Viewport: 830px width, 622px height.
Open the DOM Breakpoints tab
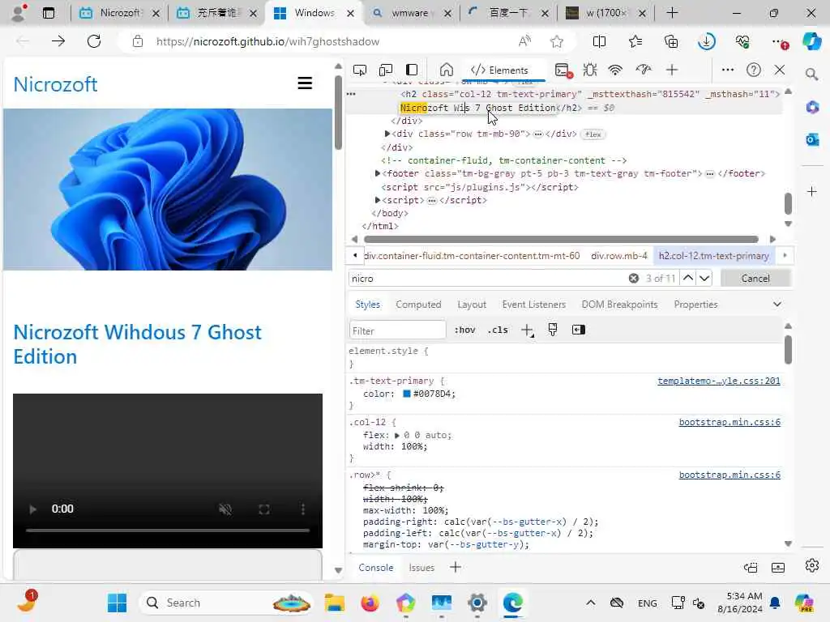pyautogui.click(x=619, y=305)
